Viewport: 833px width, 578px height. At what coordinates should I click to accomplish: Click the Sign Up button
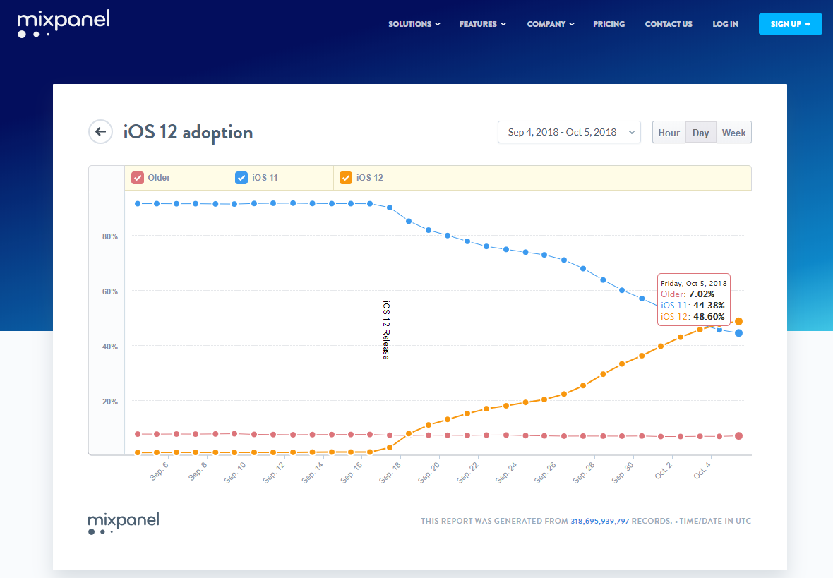tap(791, 24)
